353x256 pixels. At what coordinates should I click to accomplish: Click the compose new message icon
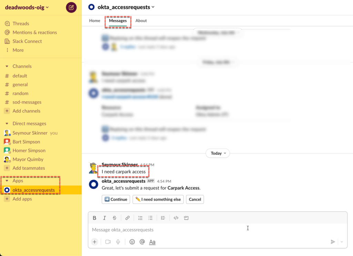pyautogui.click(x=71, y=8)
